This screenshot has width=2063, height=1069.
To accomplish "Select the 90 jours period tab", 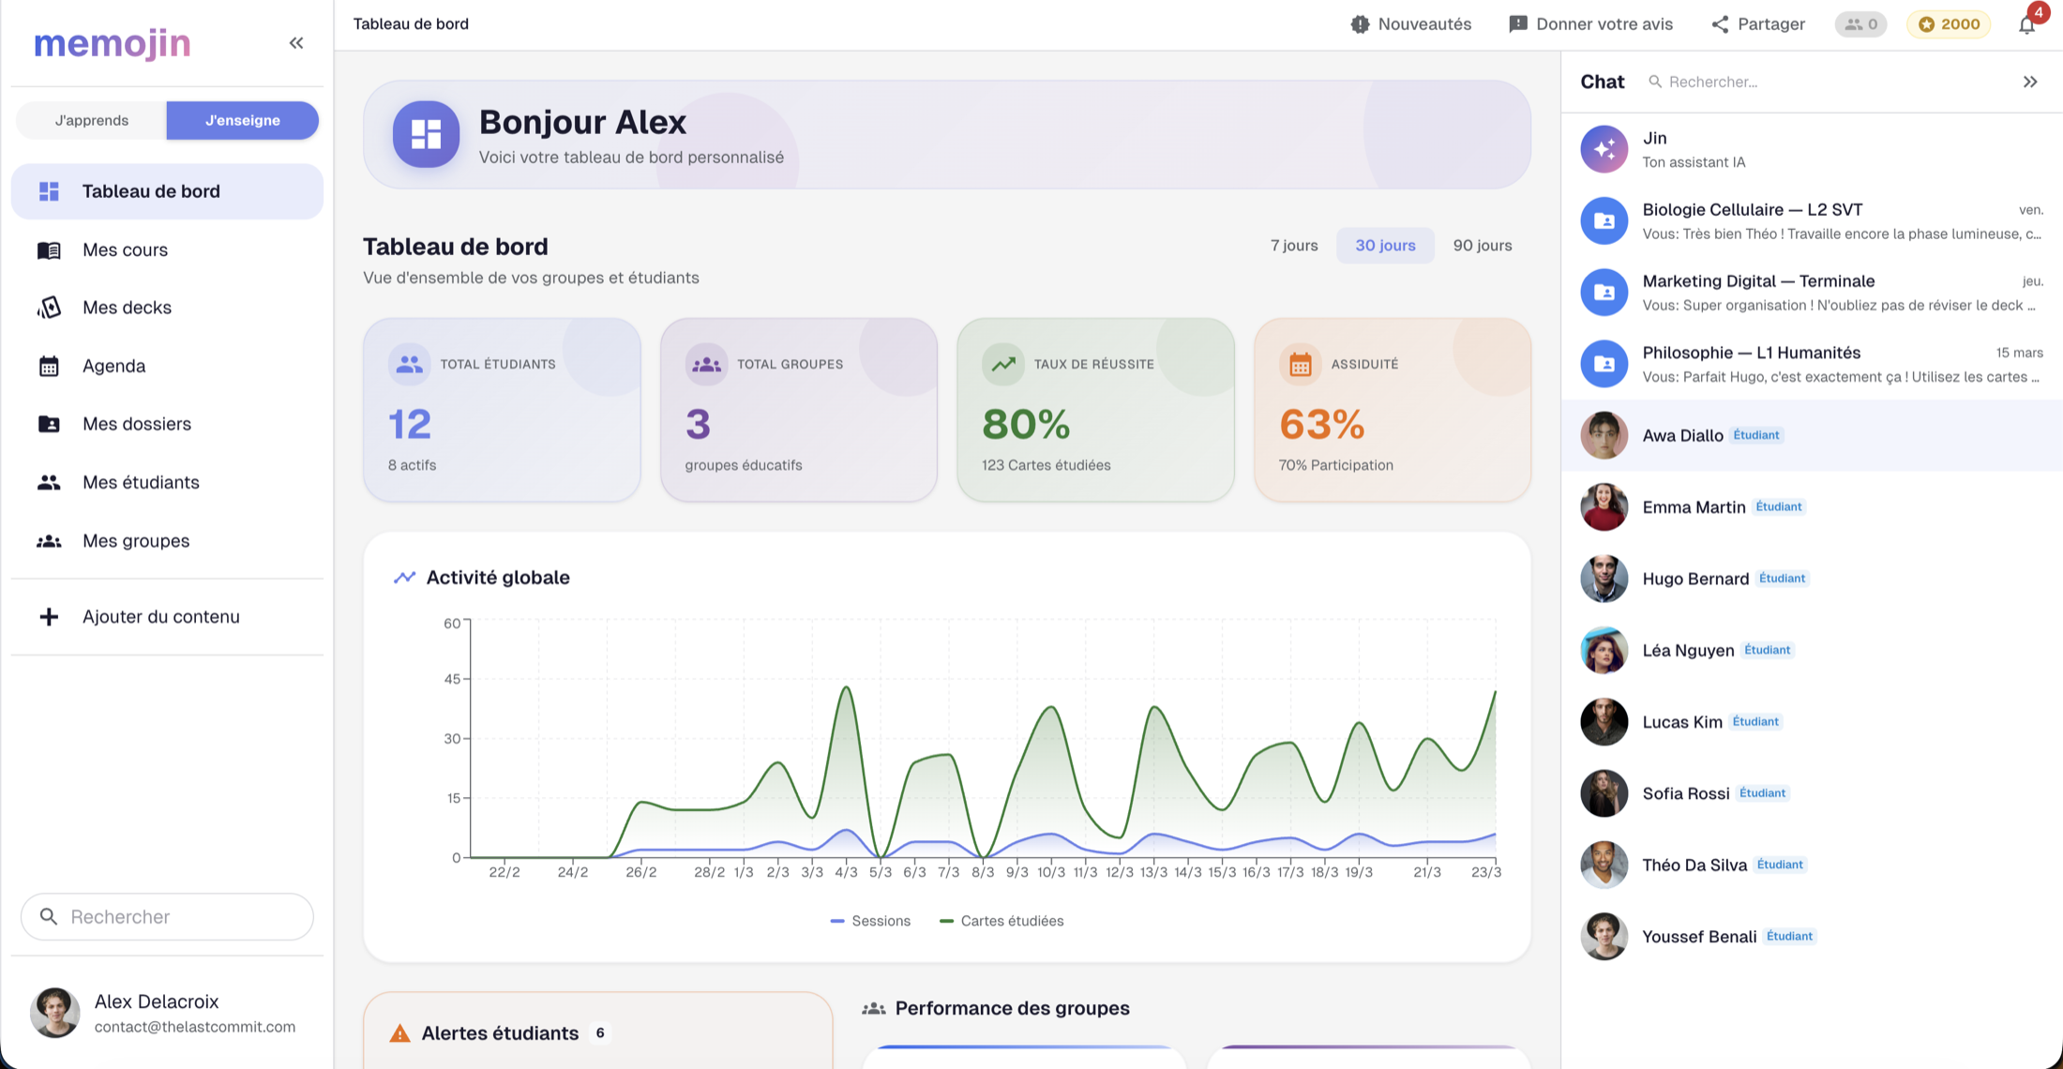I will (x=1482, y=246).
